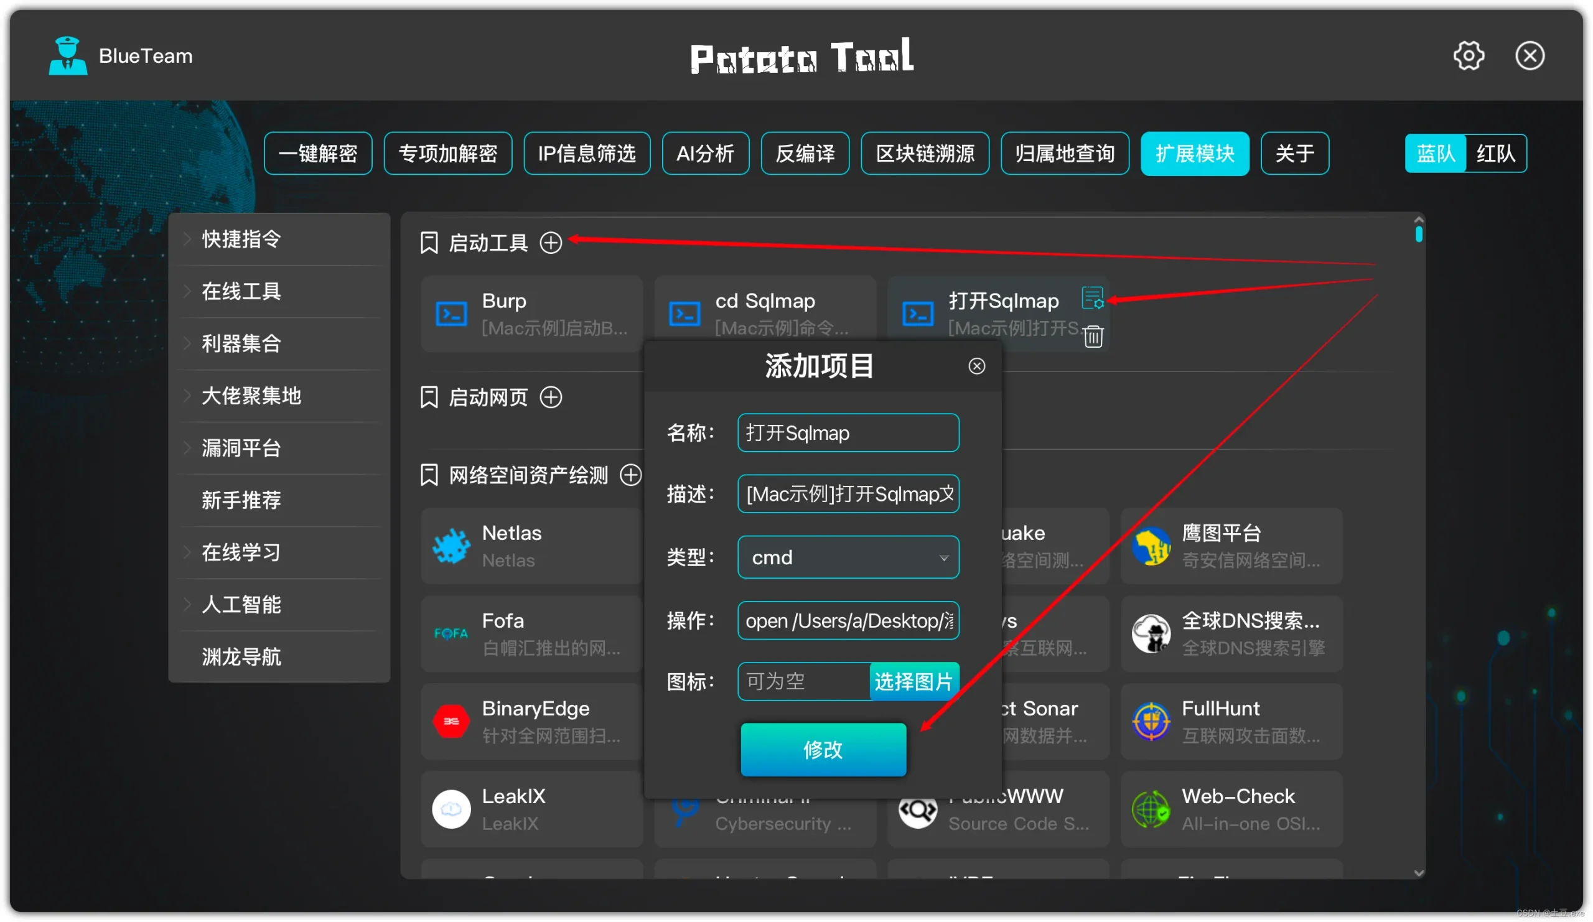Image resolution: width=1593 pixels, height=922 pixels.
Task: Click the 启动工具 bookmark icon
Action: tap(429, 243)
